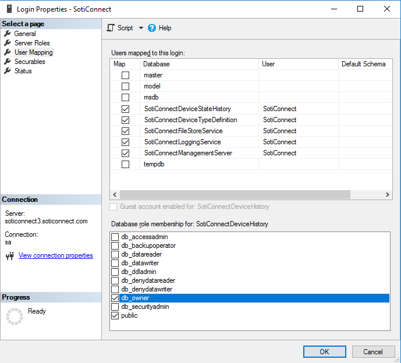Click the db_owner role label
The height and width of the screenshot is (363, 401).
tap(135, 298)
